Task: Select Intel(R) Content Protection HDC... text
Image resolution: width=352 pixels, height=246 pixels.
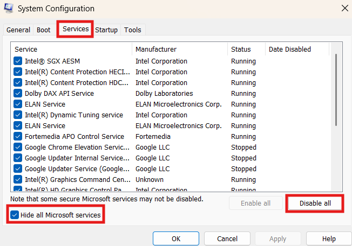Action: coord(77,82)
